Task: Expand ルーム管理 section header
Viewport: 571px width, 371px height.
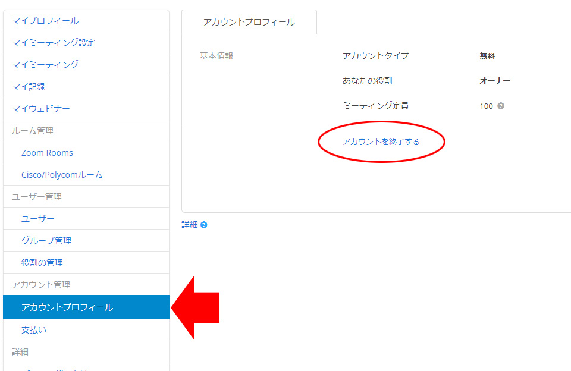Action: (33, 131)
